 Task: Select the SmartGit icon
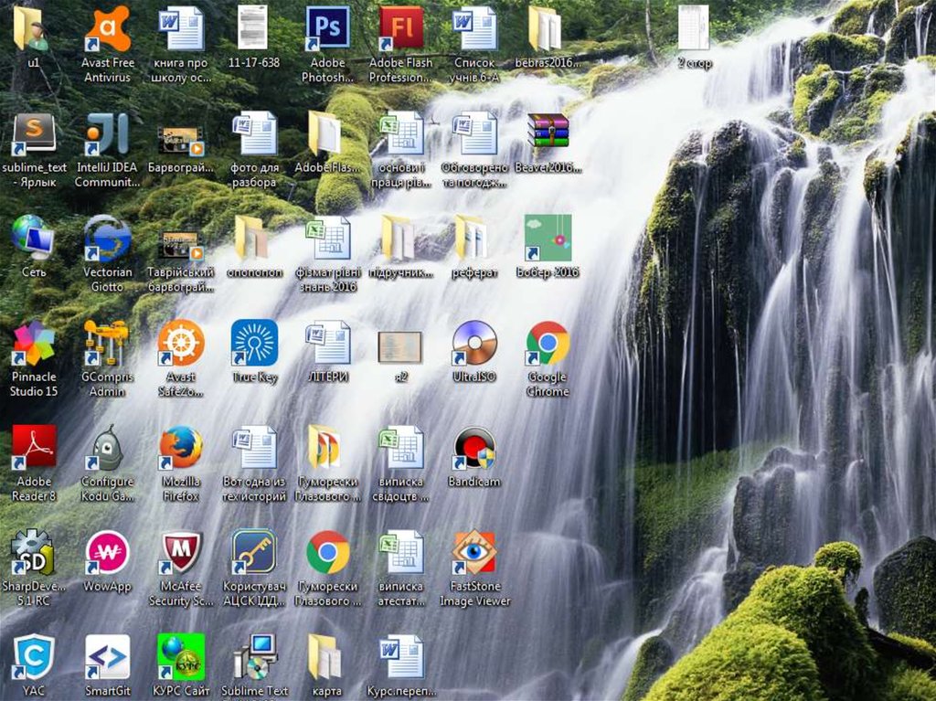point(107,657)
